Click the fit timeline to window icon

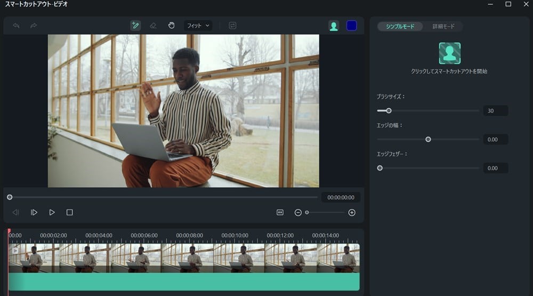tap(280, 212)
